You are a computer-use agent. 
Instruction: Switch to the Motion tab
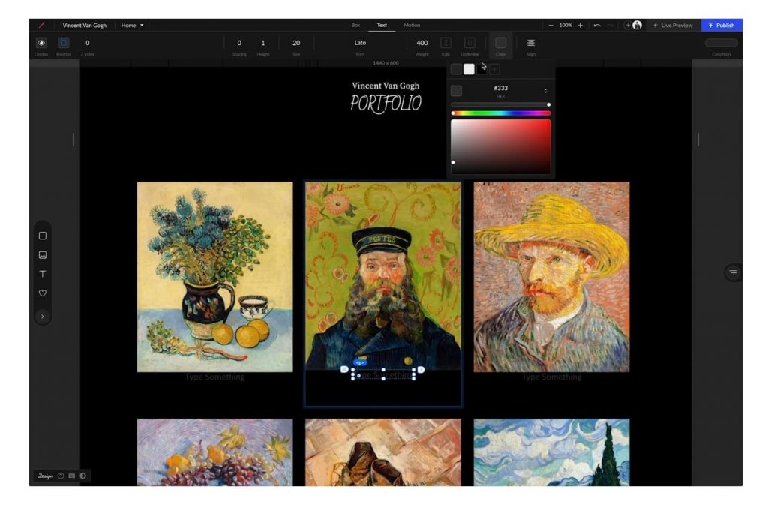point(412,25)
